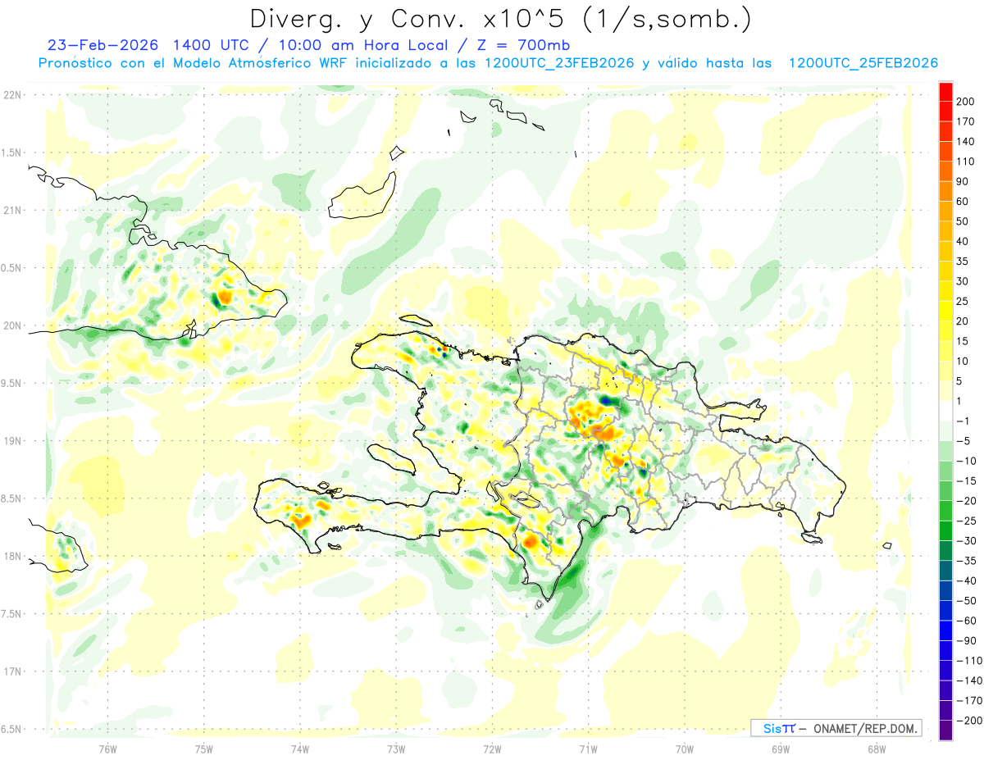This screenshot has height=760, width=984.
Task: Pick the green legend swatch between -25 and -30
Action: 945,531
